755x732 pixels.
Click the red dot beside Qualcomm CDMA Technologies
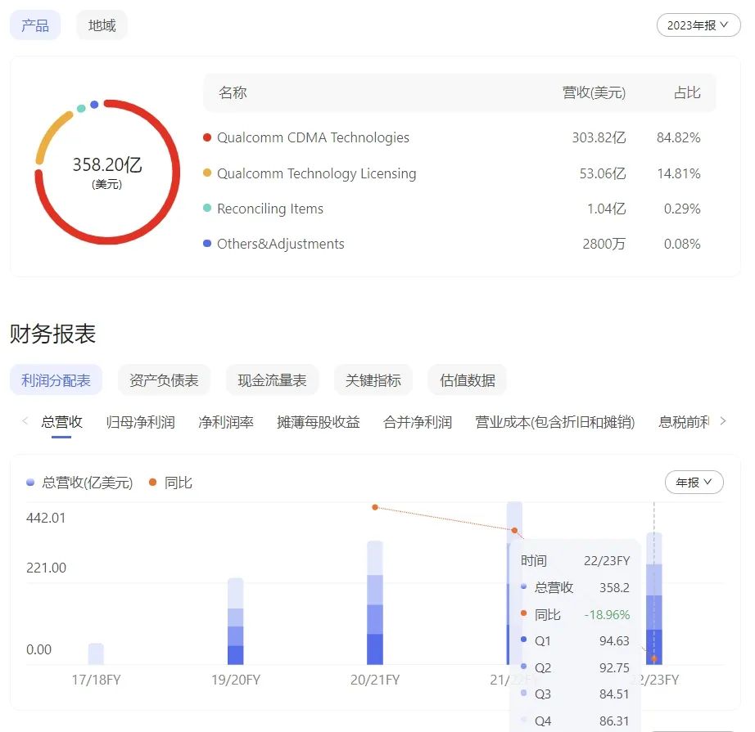pyautogui.click(x=207, y=137)
